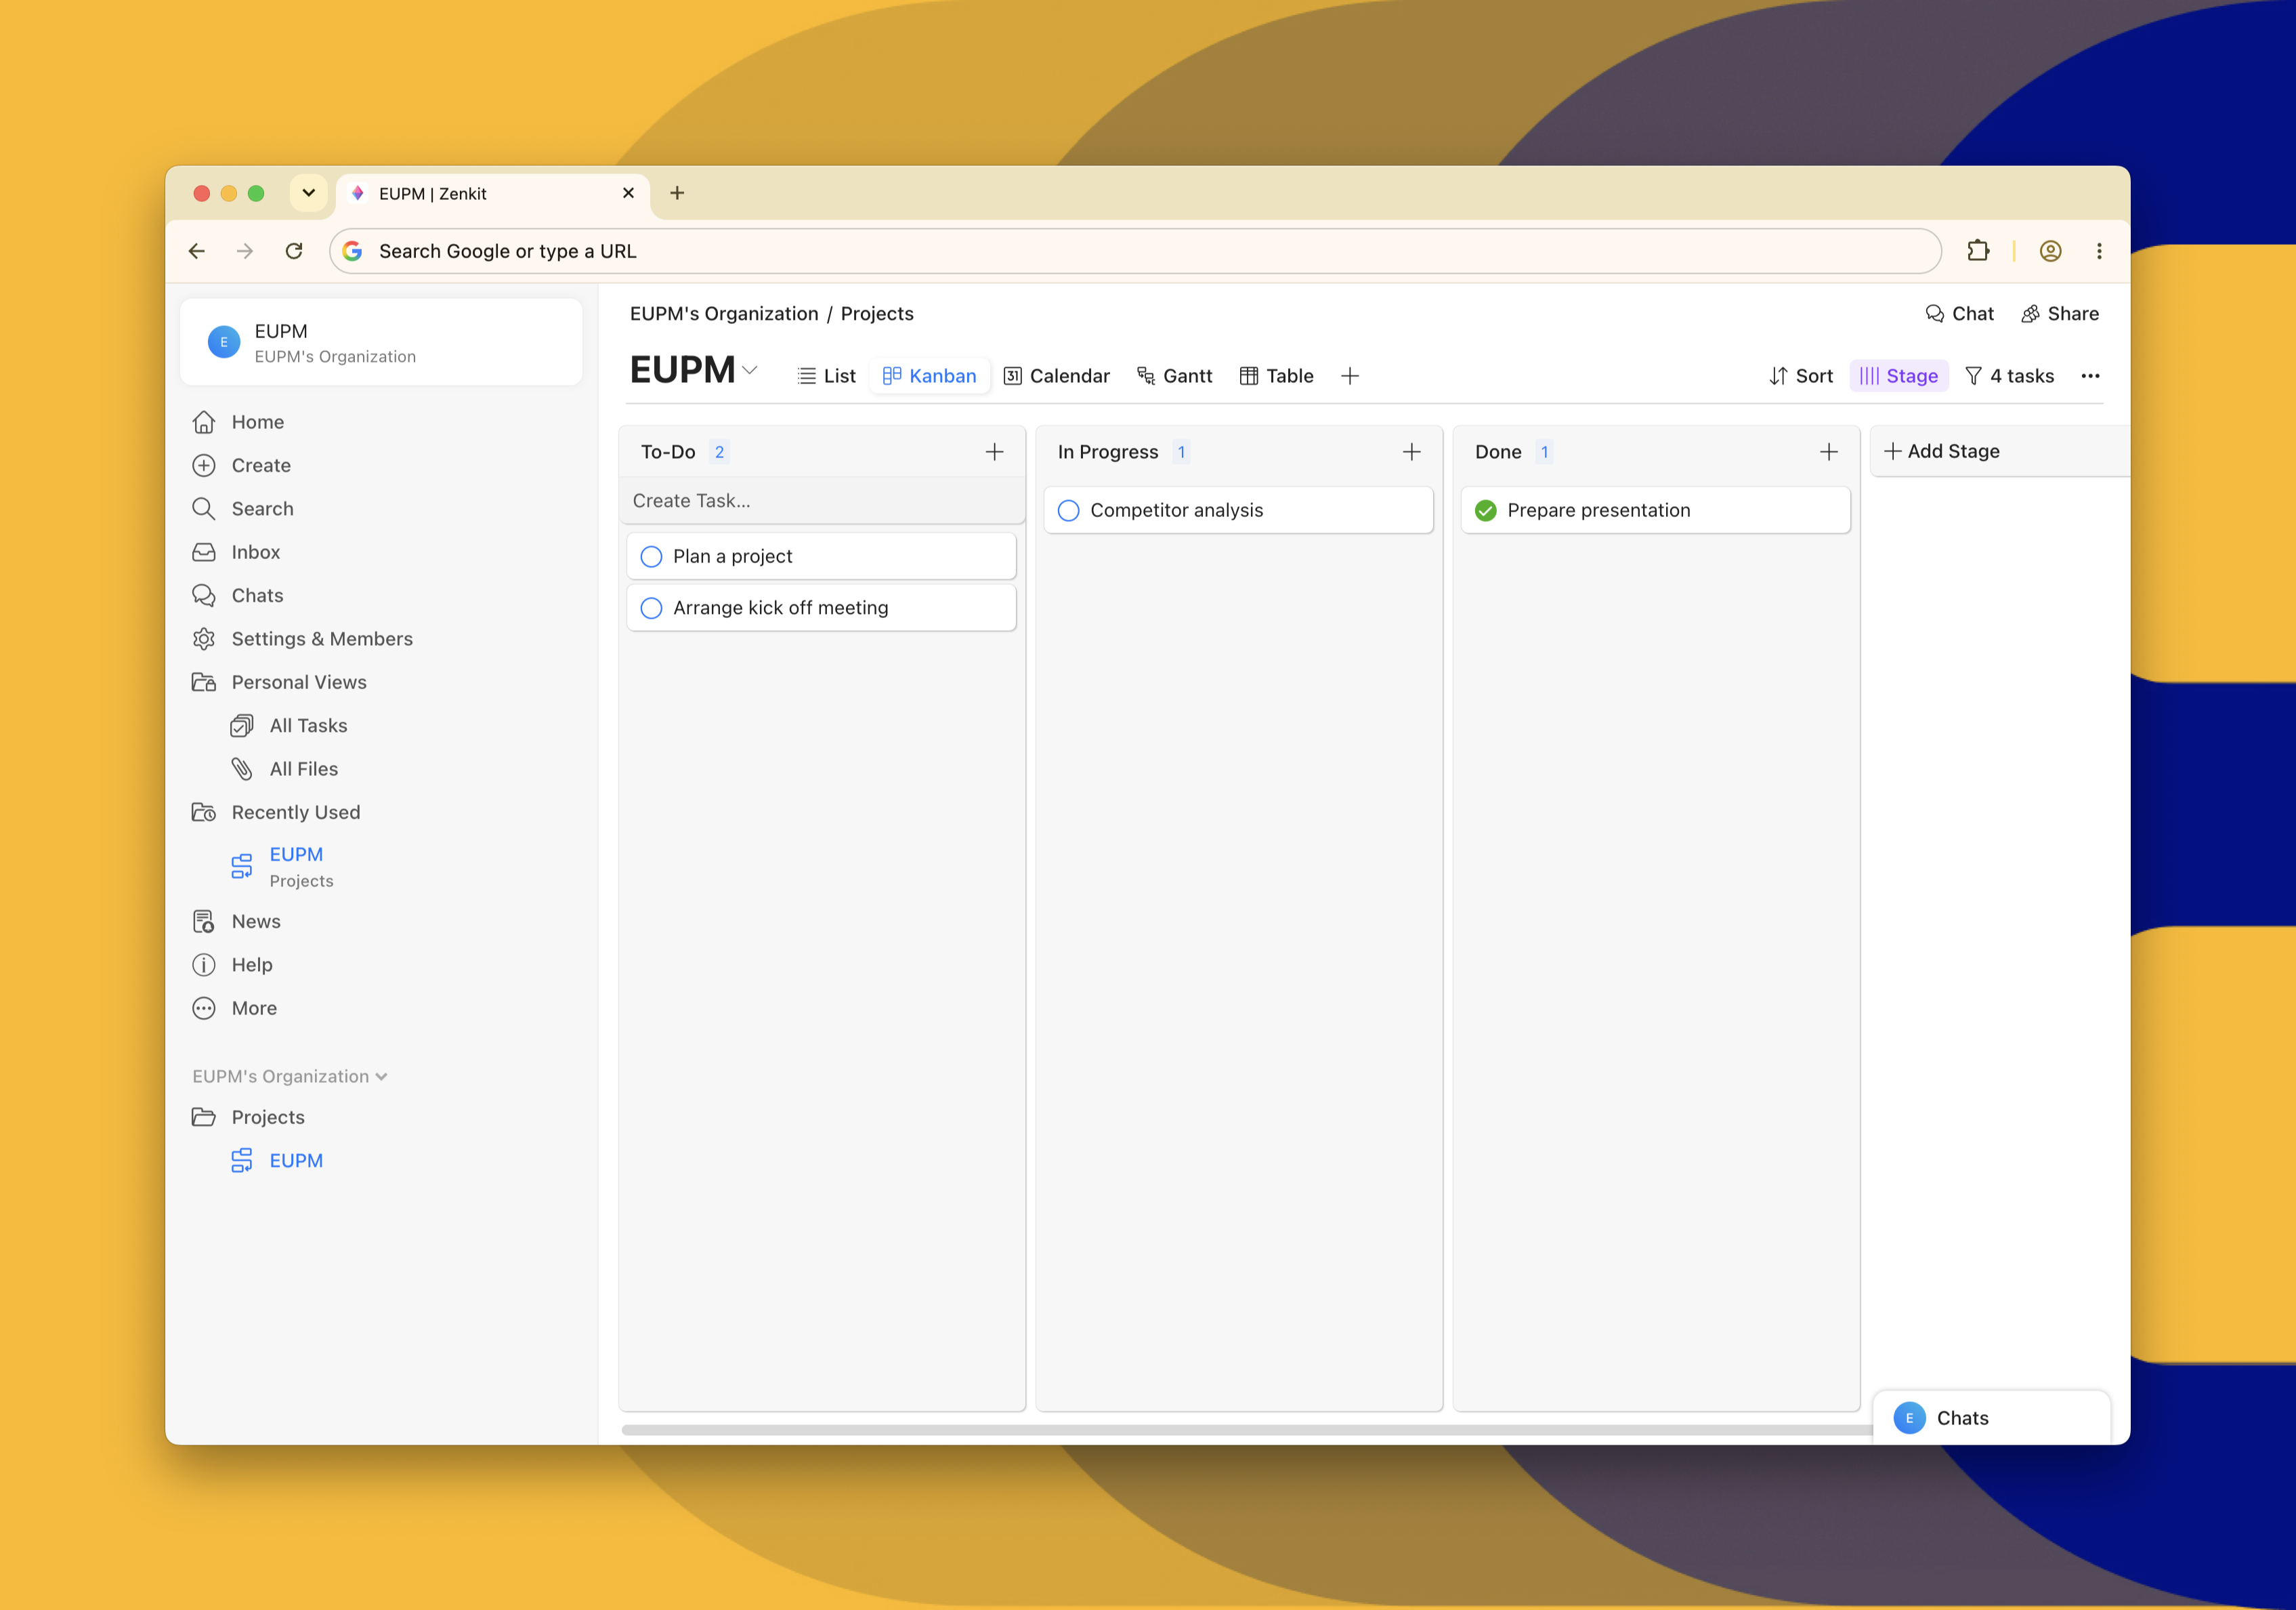Mark Arrange kick off meeting complete
Screen dimensions: 2296x1610
pos(651,608)
